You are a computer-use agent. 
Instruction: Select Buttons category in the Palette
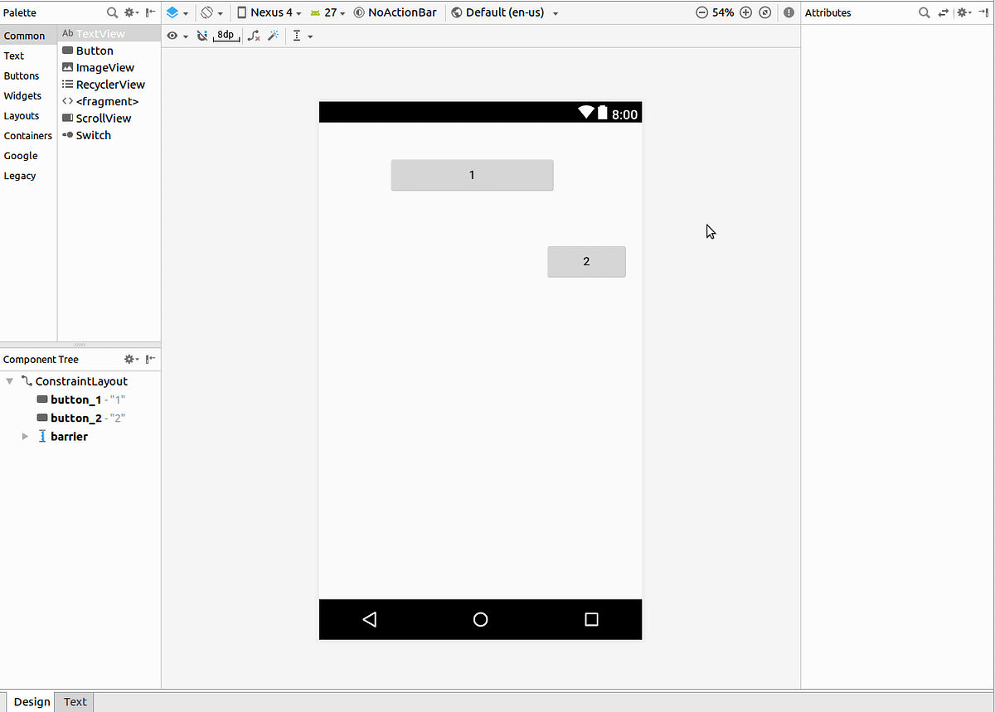22,75
